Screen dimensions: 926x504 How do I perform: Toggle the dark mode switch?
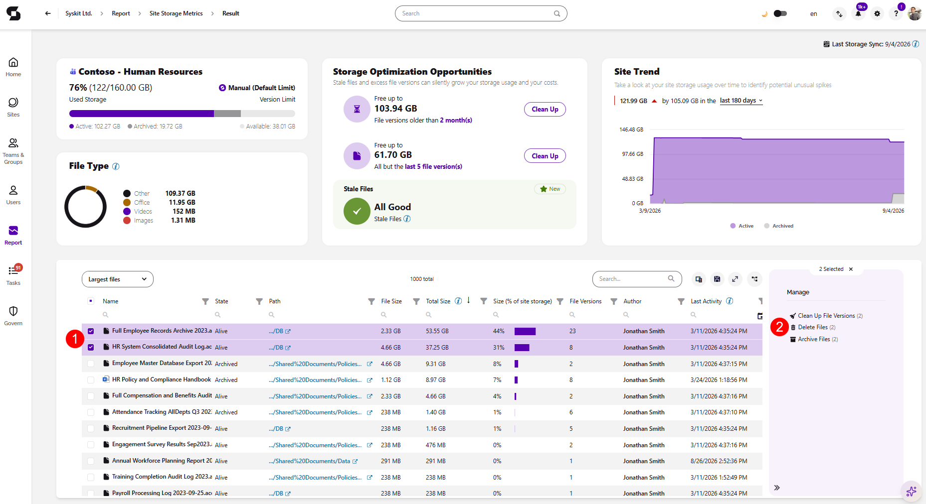780,13
